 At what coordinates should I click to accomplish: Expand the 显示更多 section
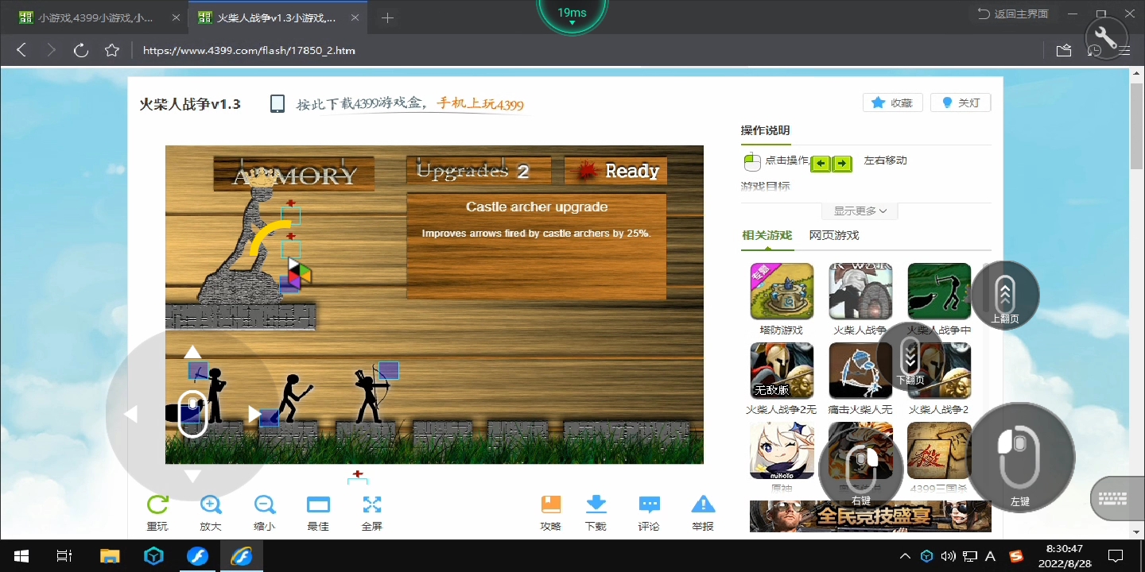coord(860,211)
